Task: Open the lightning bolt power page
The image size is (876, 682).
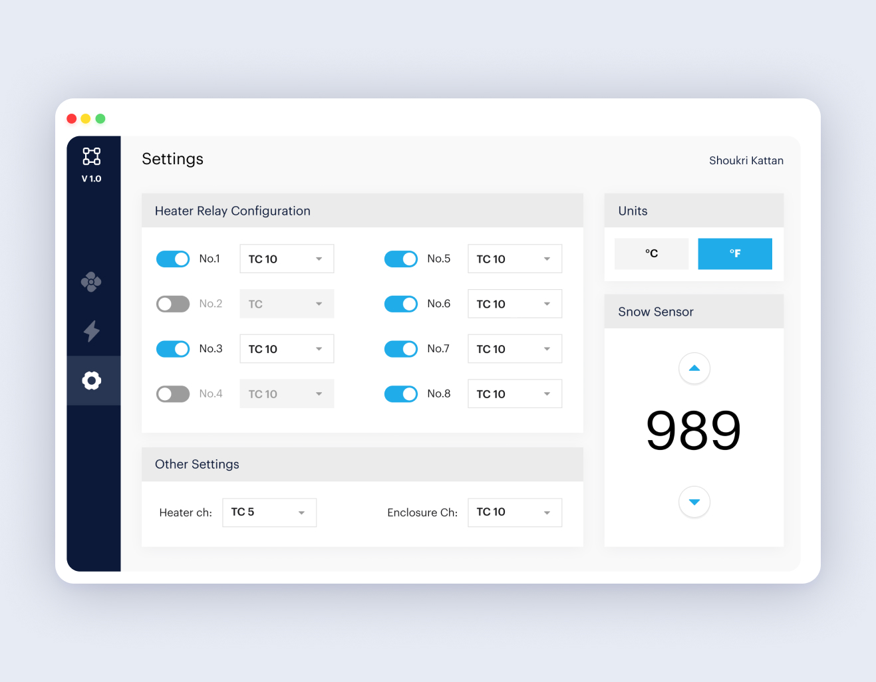Action: click(92, 331)
